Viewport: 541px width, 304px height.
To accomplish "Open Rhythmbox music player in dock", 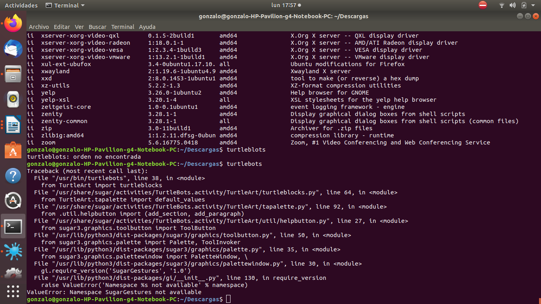I will coord(13,99).
